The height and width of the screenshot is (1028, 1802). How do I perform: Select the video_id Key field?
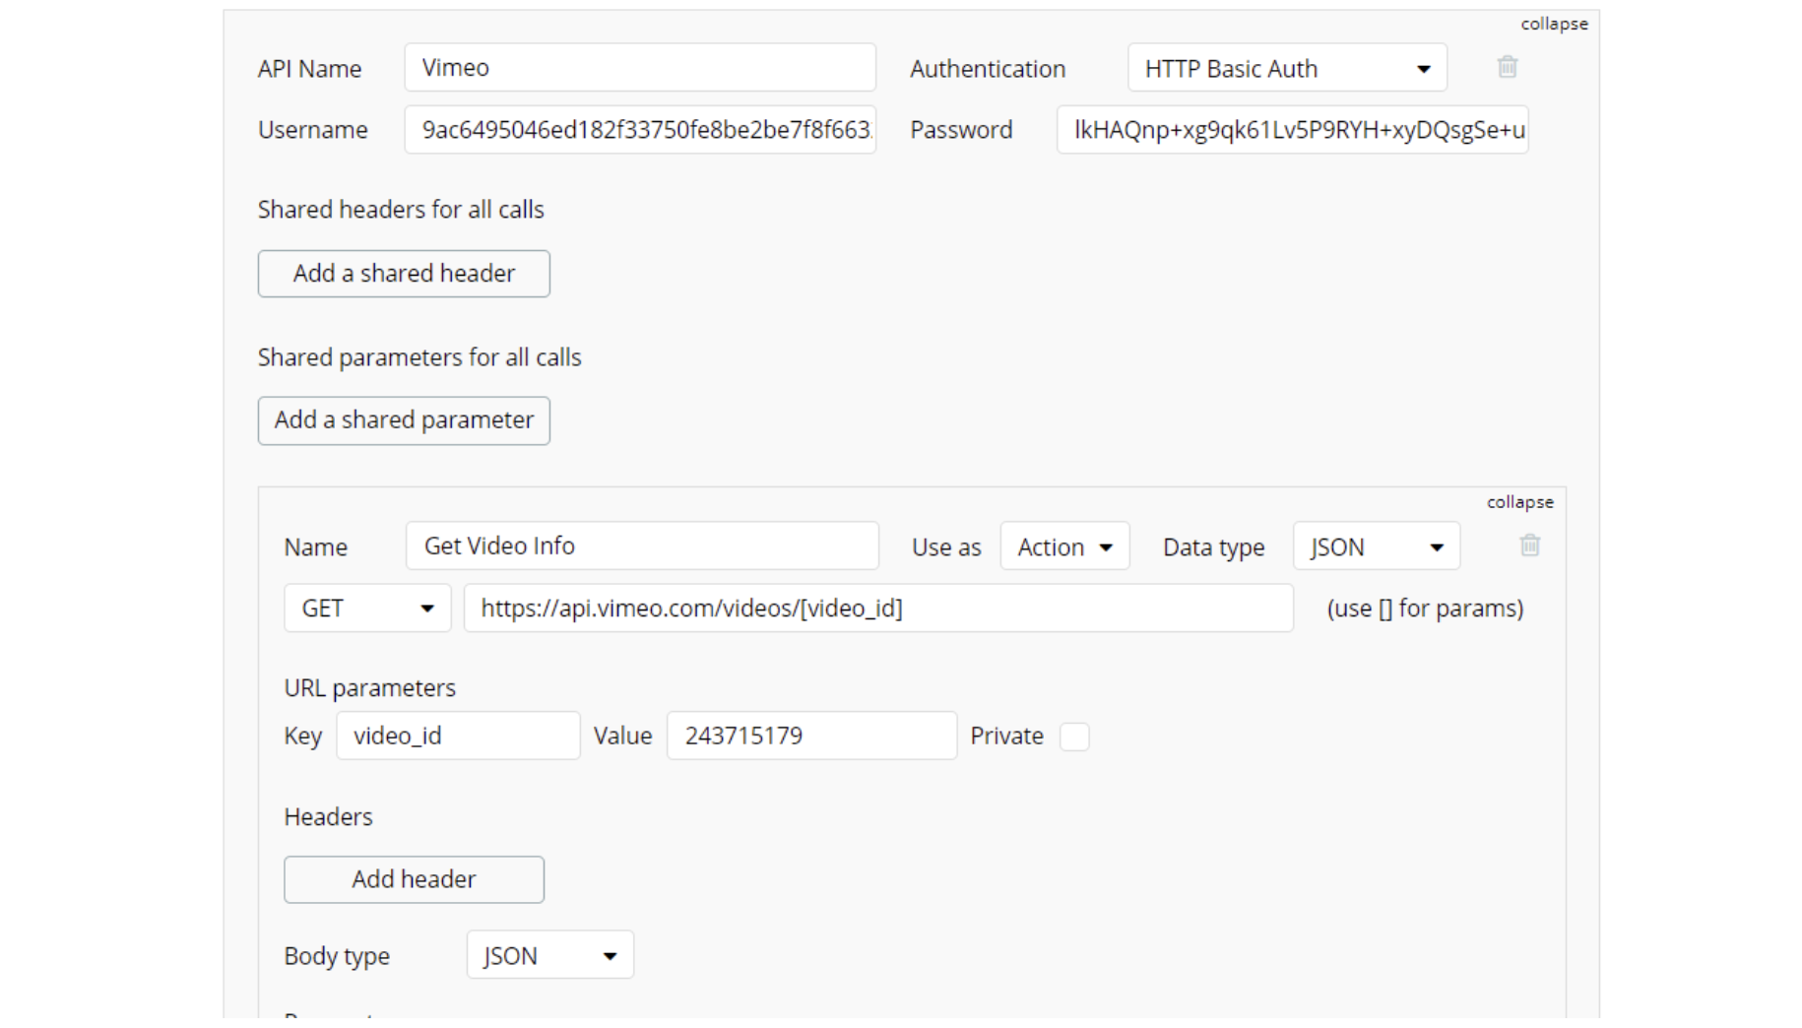[x=458, y=737]
